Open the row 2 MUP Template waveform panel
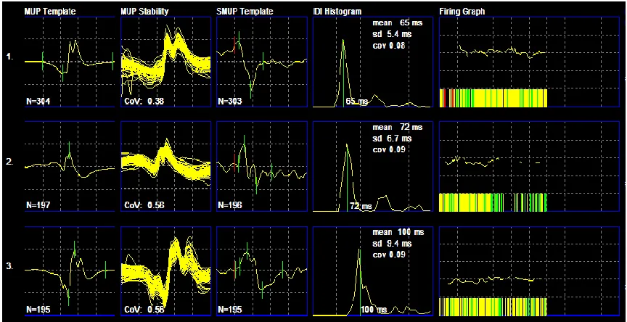 point(70,166)
